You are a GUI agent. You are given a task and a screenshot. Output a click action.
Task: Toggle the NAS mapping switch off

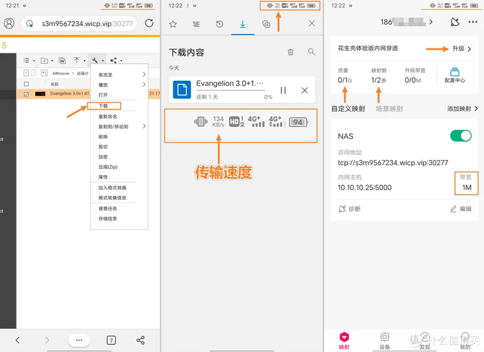tap(460, 136)
